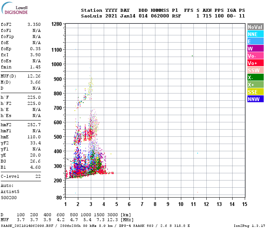This screenshot has height=228, width=266.
Task: Click the M(D) value 3.66
Action: (35, 82)
